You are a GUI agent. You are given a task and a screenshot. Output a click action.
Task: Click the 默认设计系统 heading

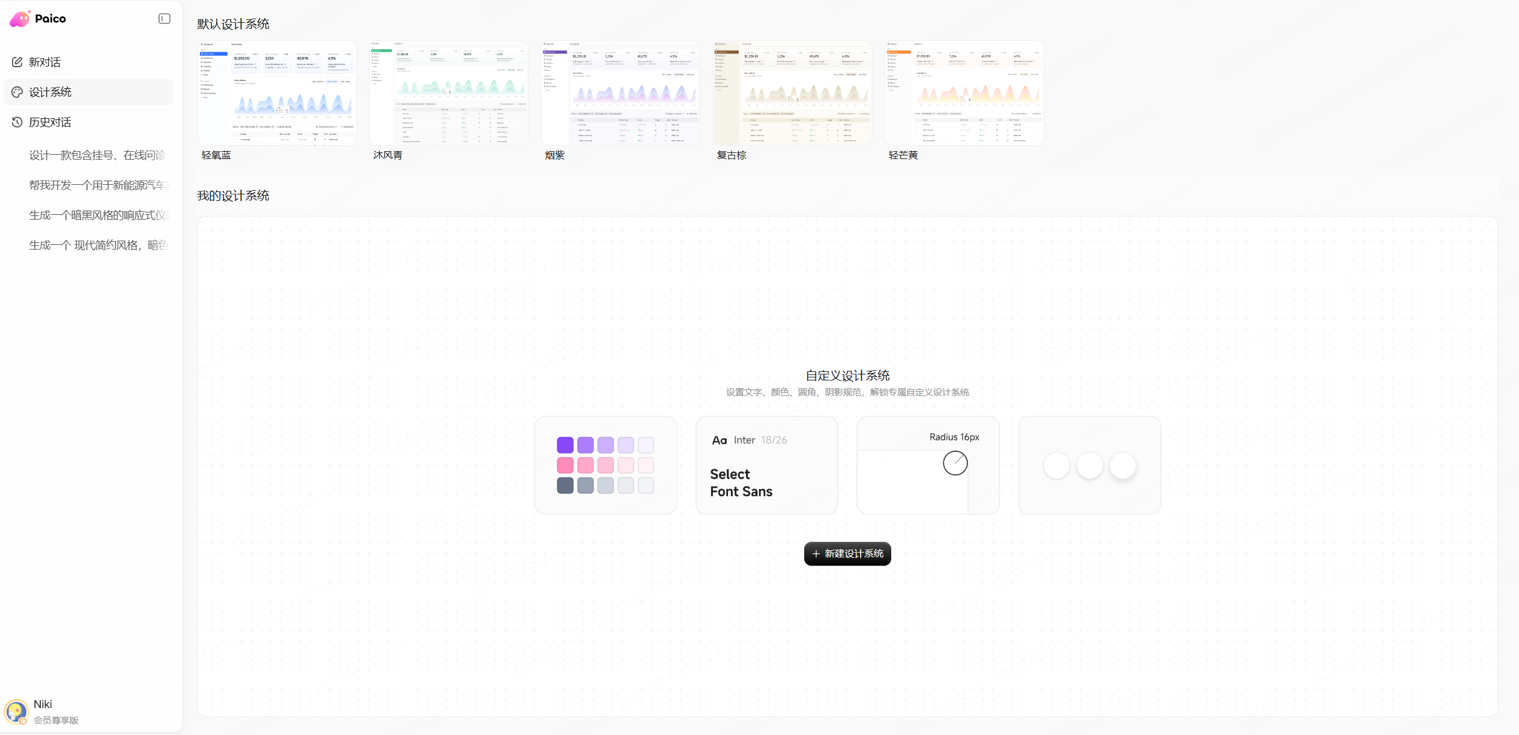pyautogui.click(x=233, y=24)
